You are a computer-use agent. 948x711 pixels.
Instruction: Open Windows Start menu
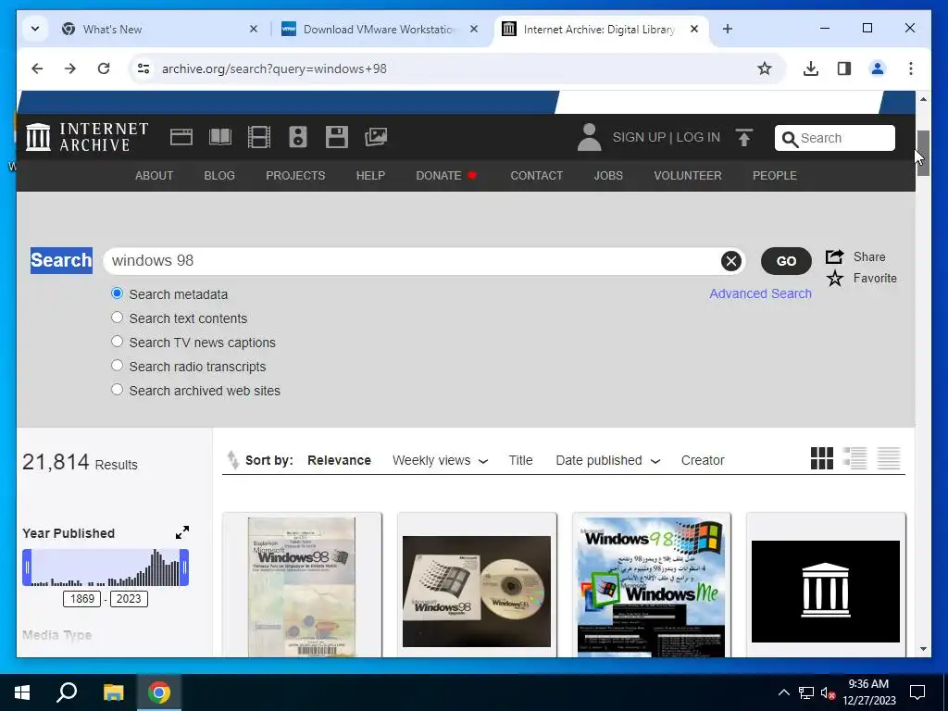(x=22, y=692)
